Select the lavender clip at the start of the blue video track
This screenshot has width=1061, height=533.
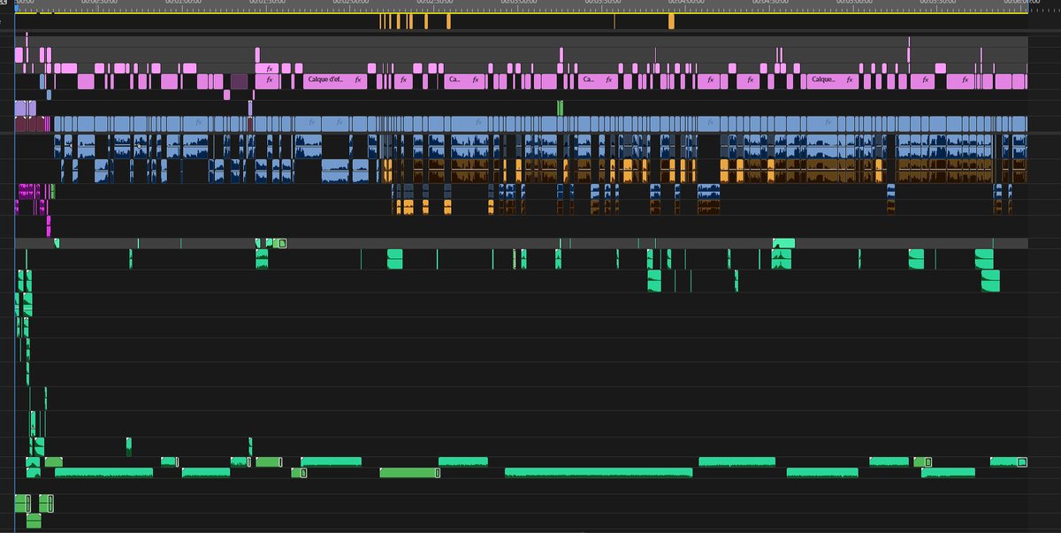[x=20, y=108]
